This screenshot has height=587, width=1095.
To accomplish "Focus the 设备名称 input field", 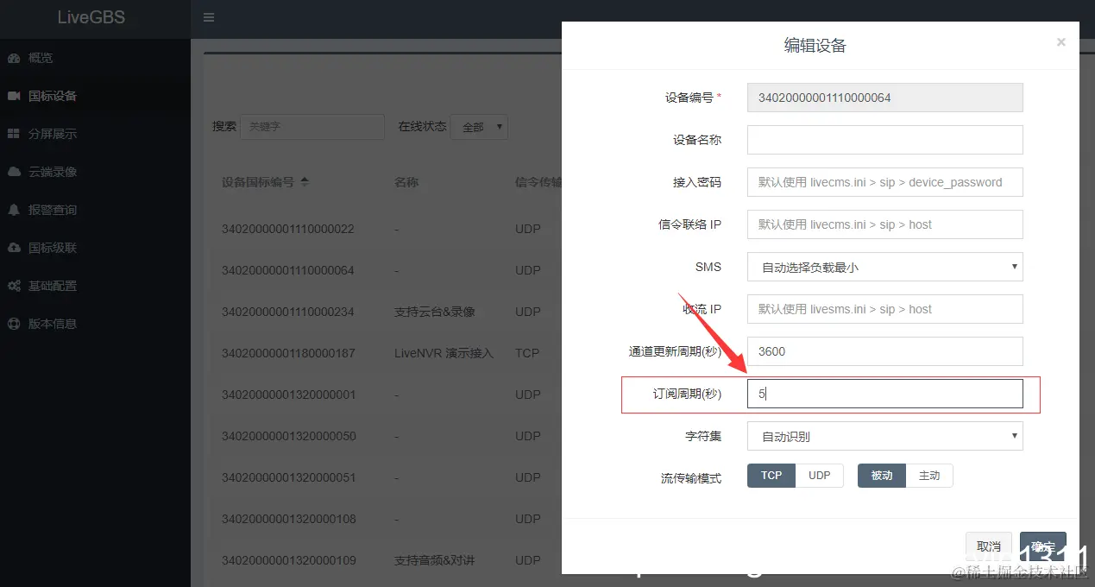I will pyautogui.click(x=884, y=140).
